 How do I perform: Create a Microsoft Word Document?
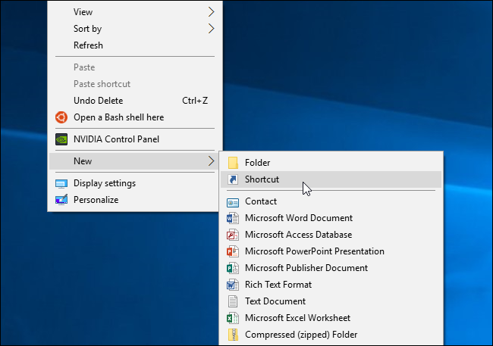(x=331, y=218)
